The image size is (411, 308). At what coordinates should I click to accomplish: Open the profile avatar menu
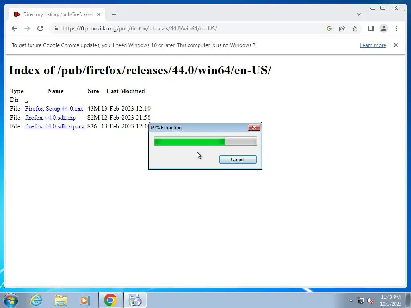[x=383, y=28]
